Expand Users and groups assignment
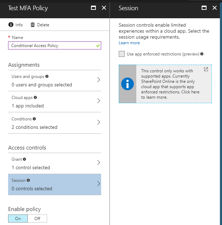This screenshot has height=225, width=222. point(54,80)
